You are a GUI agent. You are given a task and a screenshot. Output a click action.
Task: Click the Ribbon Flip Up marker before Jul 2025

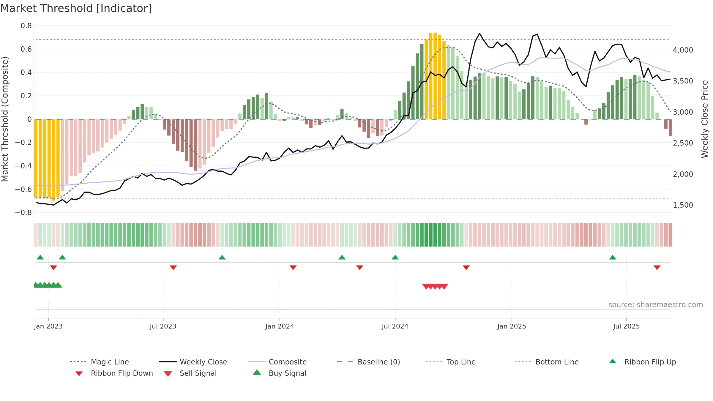coord(613,257)
